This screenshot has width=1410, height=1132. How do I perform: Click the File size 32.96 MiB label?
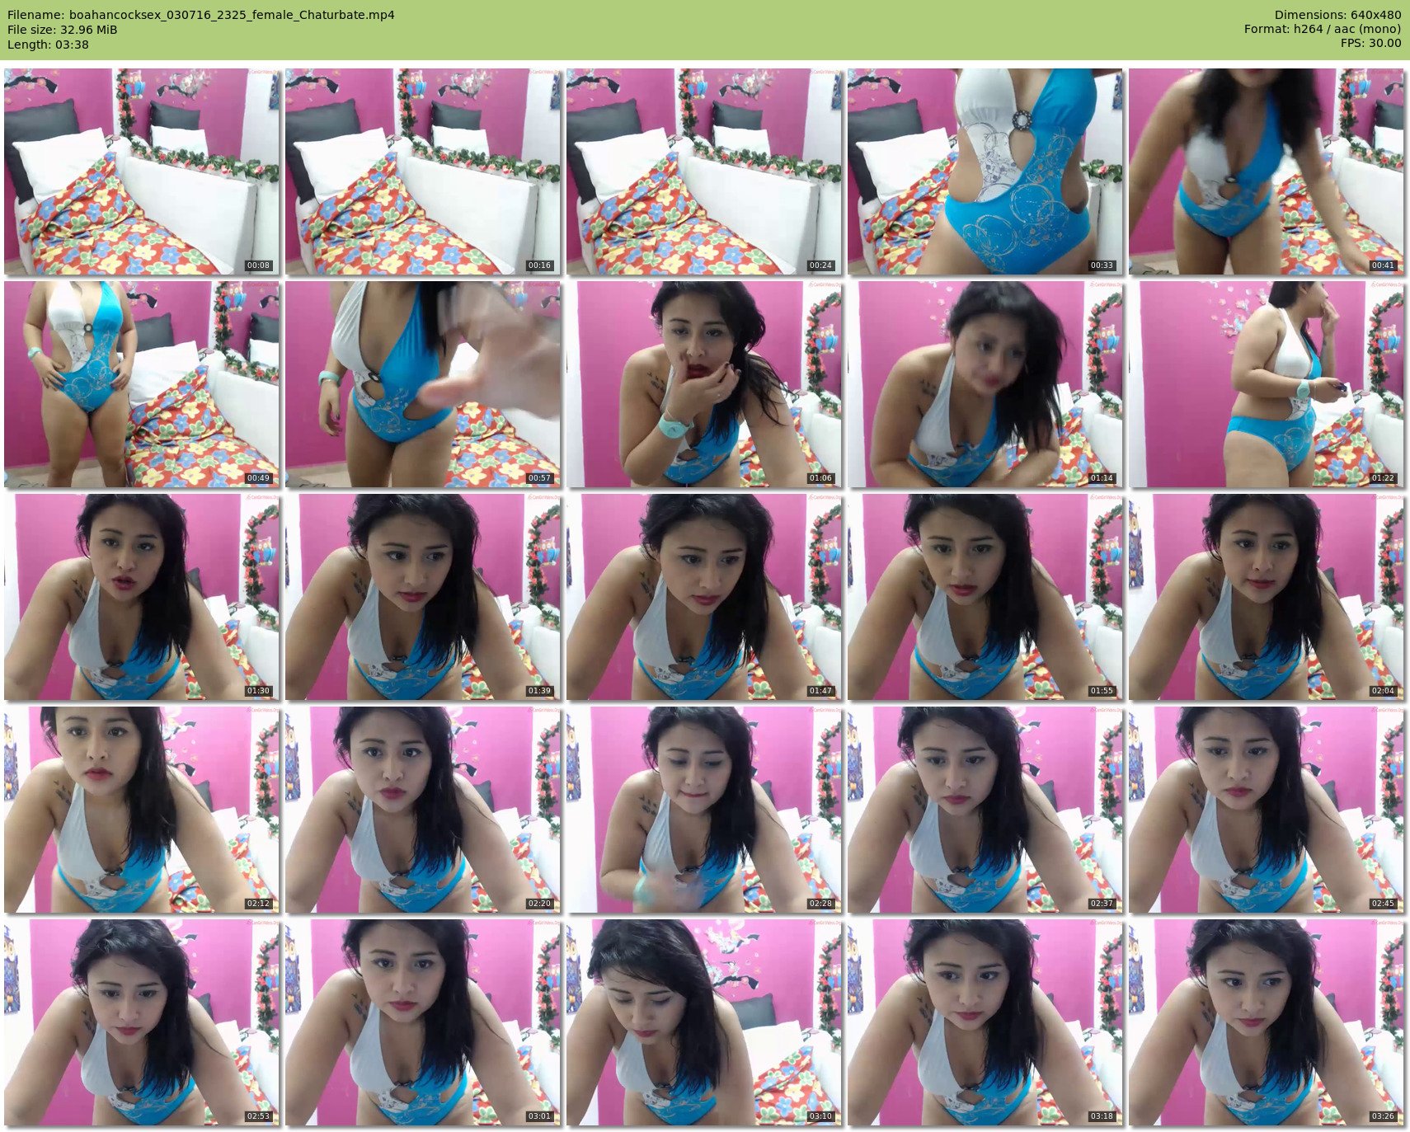(63, 30)
